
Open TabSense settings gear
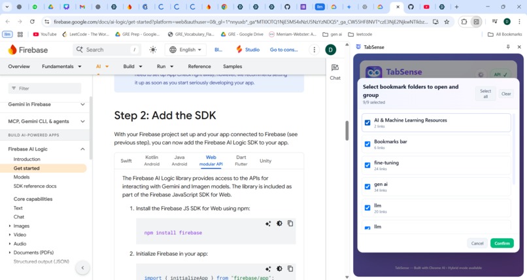click(481, 75)
